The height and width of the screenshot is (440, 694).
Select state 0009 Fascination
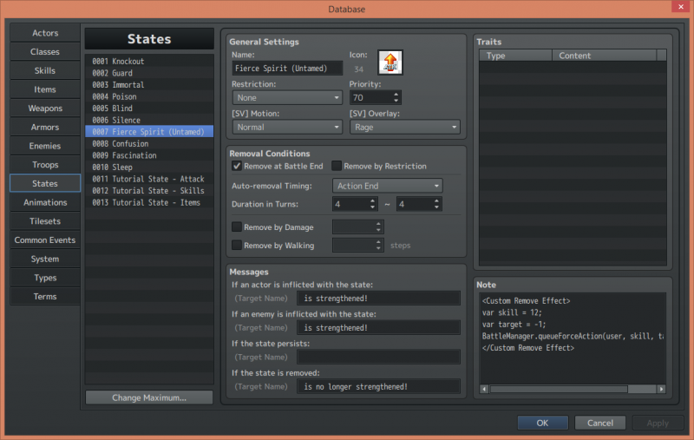pos(149,155)
